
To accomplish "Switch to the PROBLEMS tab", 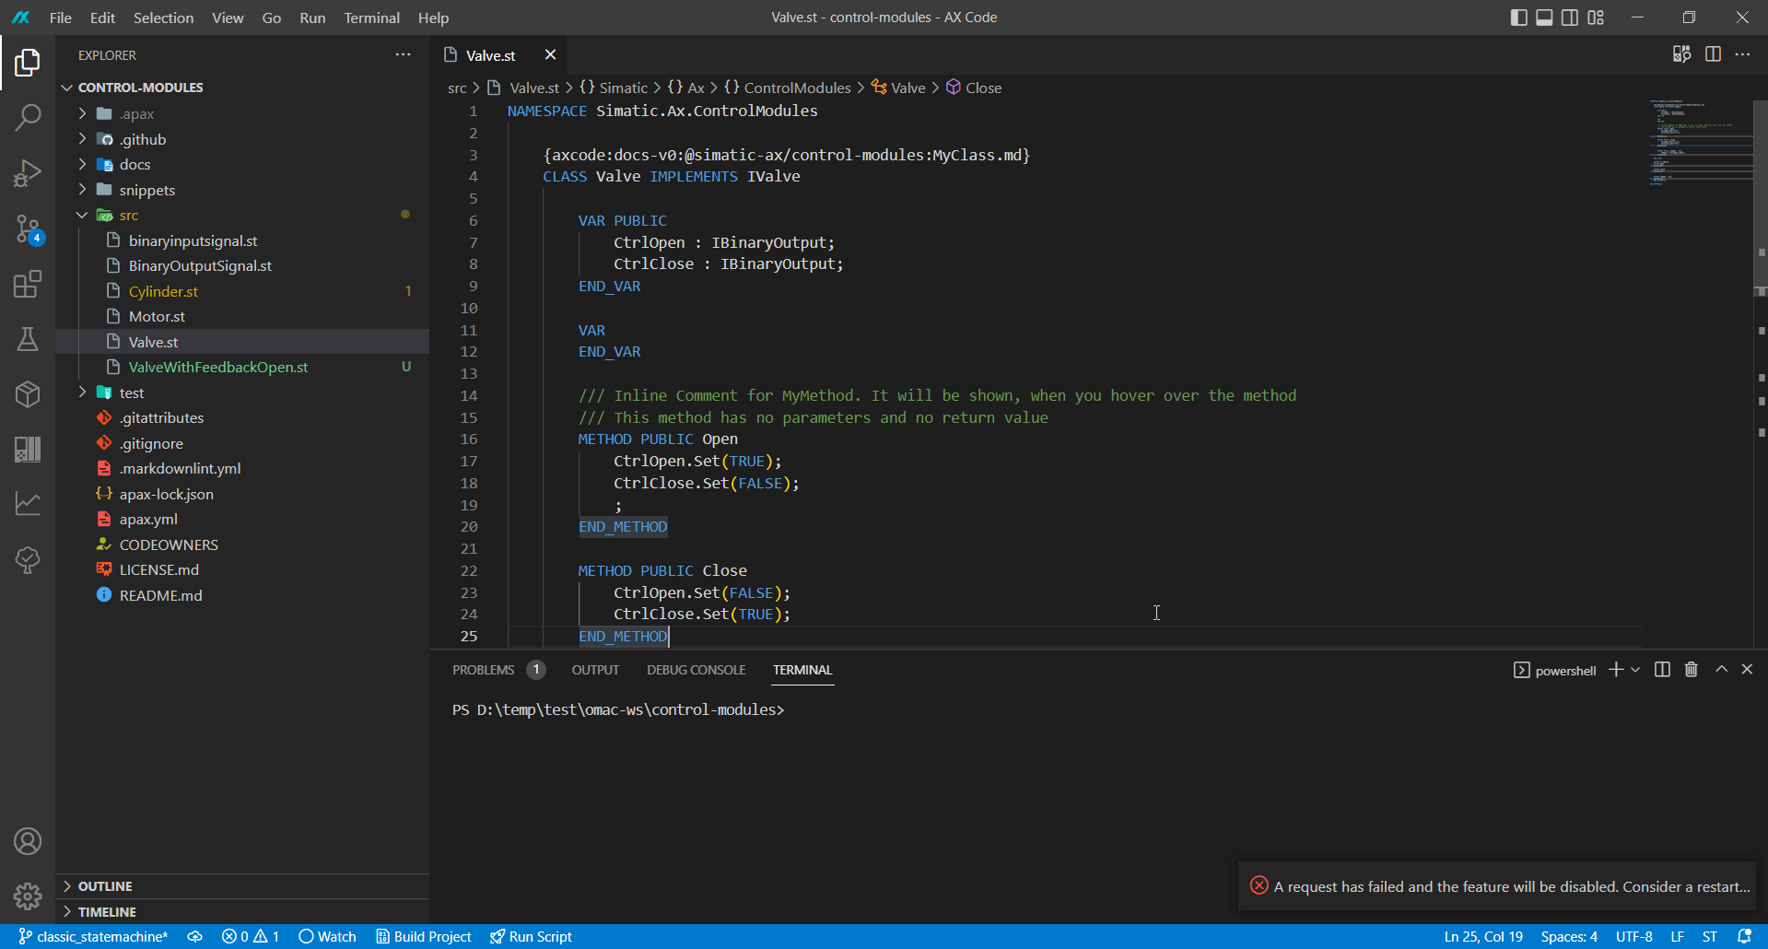I will tap(483, 670).
